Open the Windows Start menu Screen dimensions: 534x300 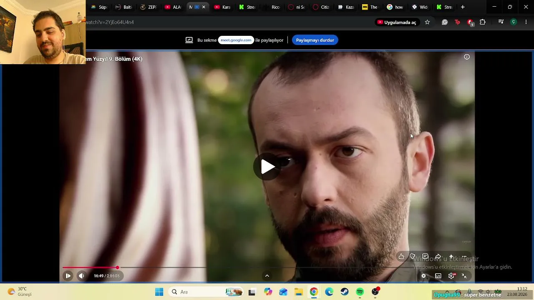(159, 292)
